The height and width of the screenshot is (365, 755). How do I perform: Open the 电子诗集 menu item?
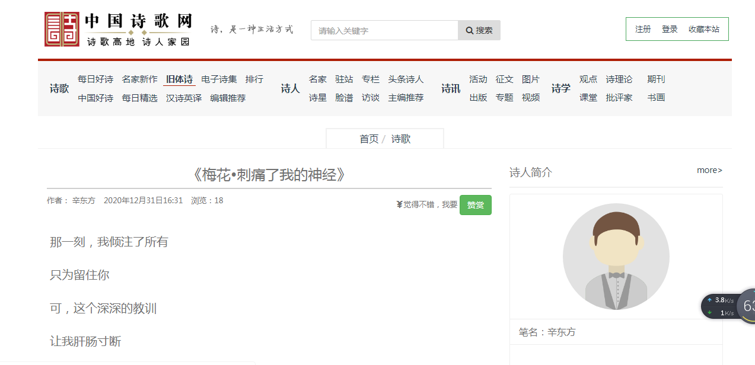pyautogui.click(x=219, y=79)
